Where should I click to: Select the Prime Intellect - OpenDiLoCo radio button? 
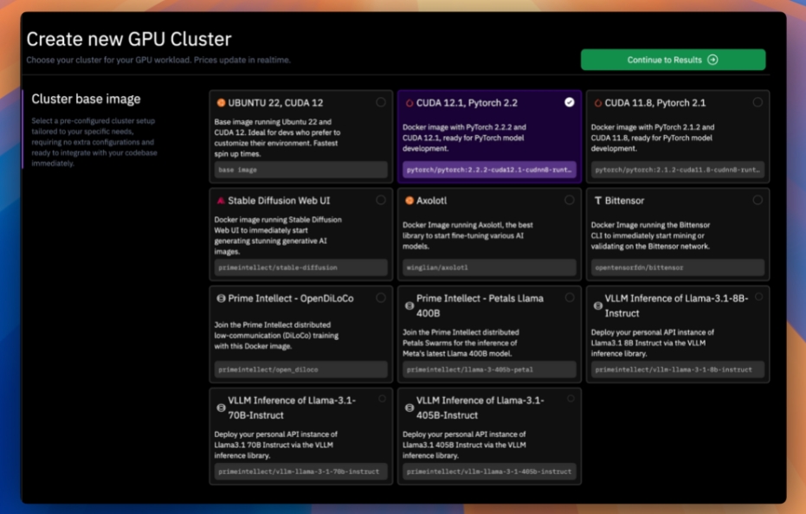(380, 297)
